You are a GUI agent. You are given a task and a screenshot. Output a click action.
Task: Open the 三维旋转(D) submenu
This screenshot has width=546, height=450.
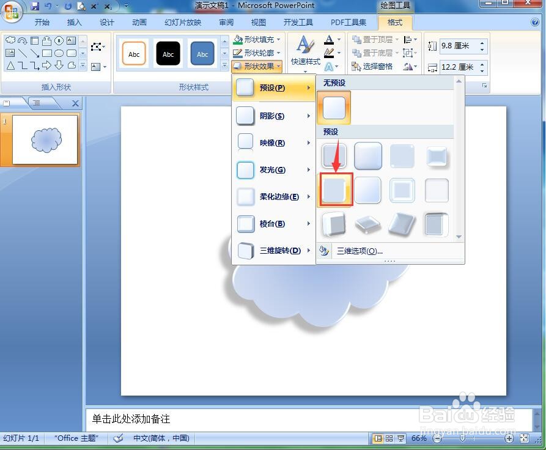coord(274,251)
